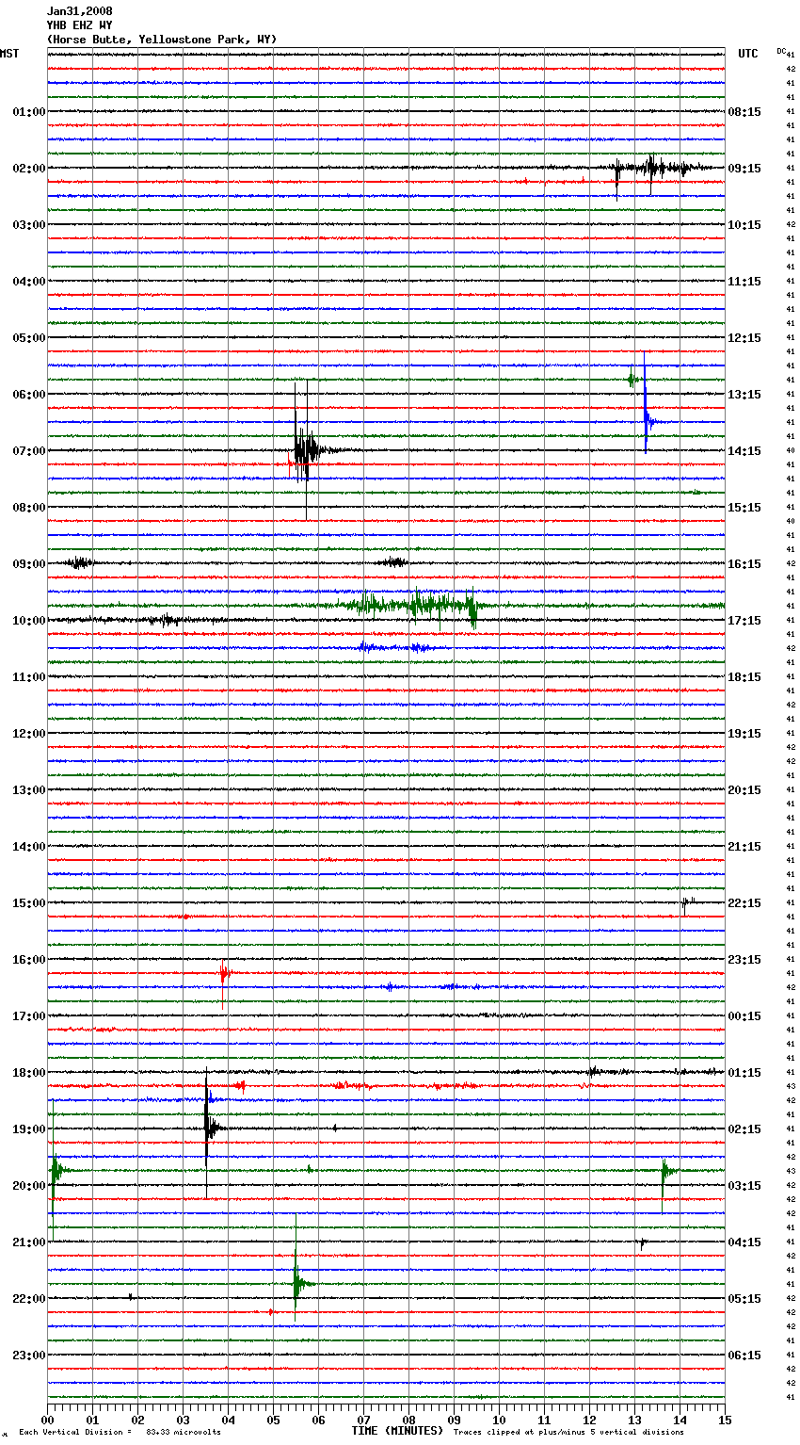Image resolution: width=800 pixels, height=1445 pixels.
Task: Click the 09:15 UTC time label
Action: 744,169
